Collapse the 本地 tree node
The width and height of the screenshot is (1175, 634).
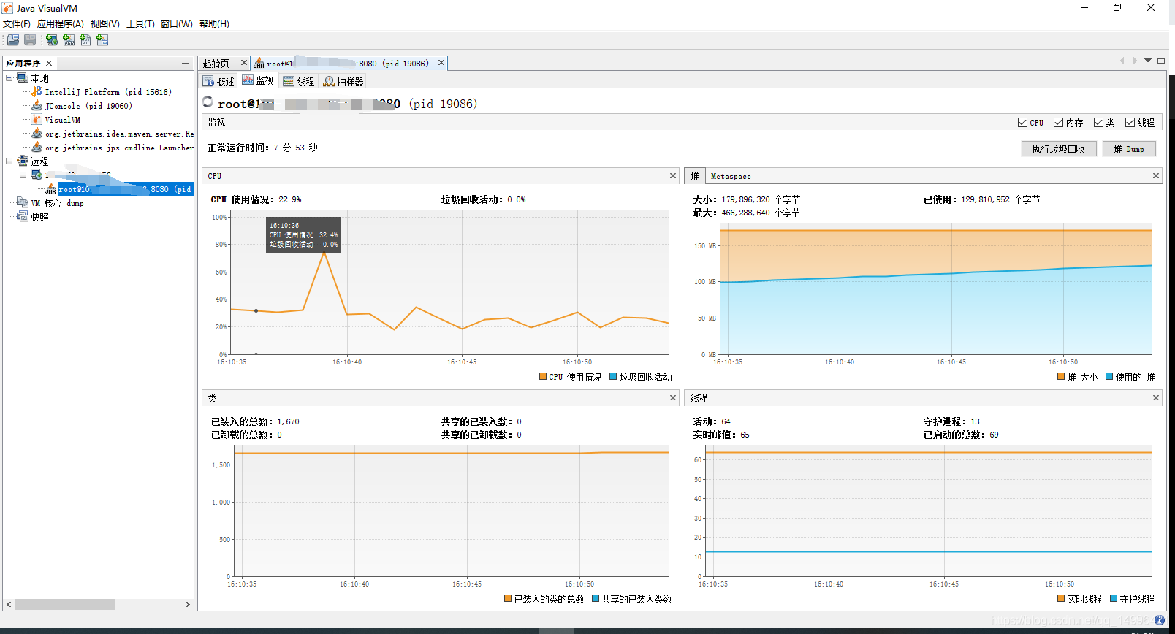[x=9, y=78]
